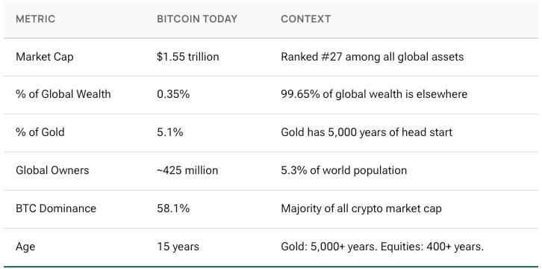Click the 5.1% value cell
Viewport: 542px width, 269px height.
coord(170,132)
